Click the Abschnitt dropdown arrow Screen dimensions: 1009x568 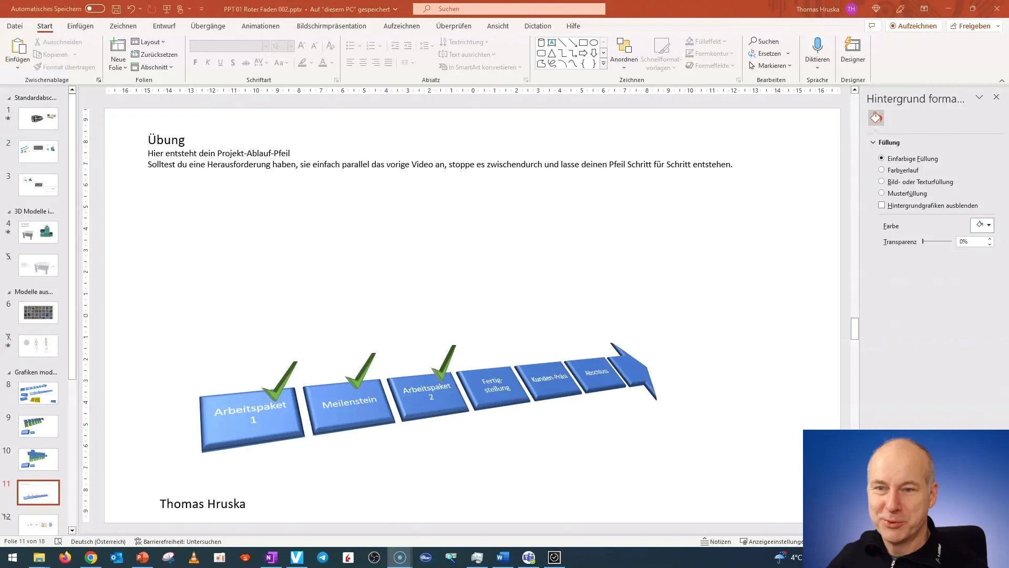[x=170, y=67]
